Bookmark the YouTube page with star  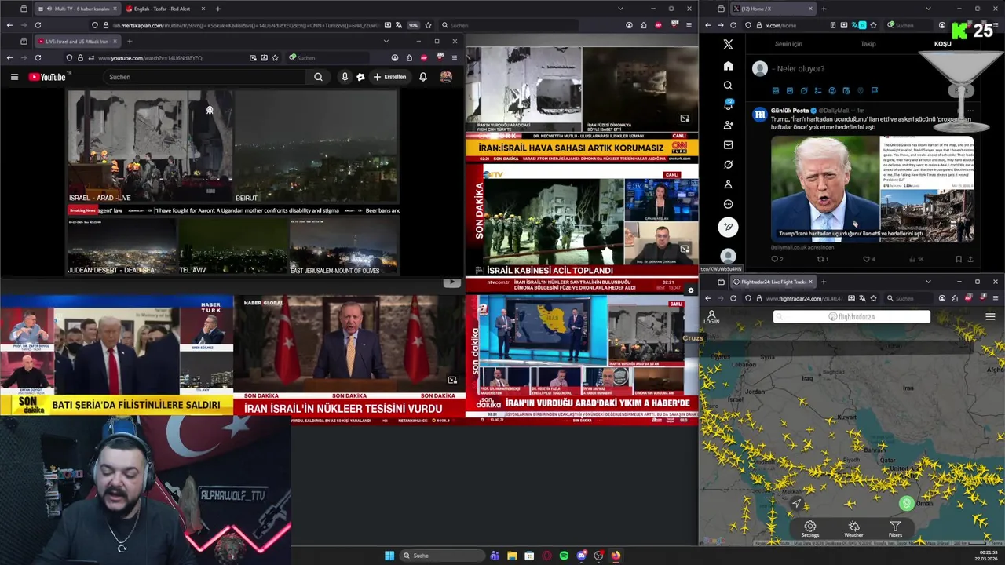tap(275, 57)
